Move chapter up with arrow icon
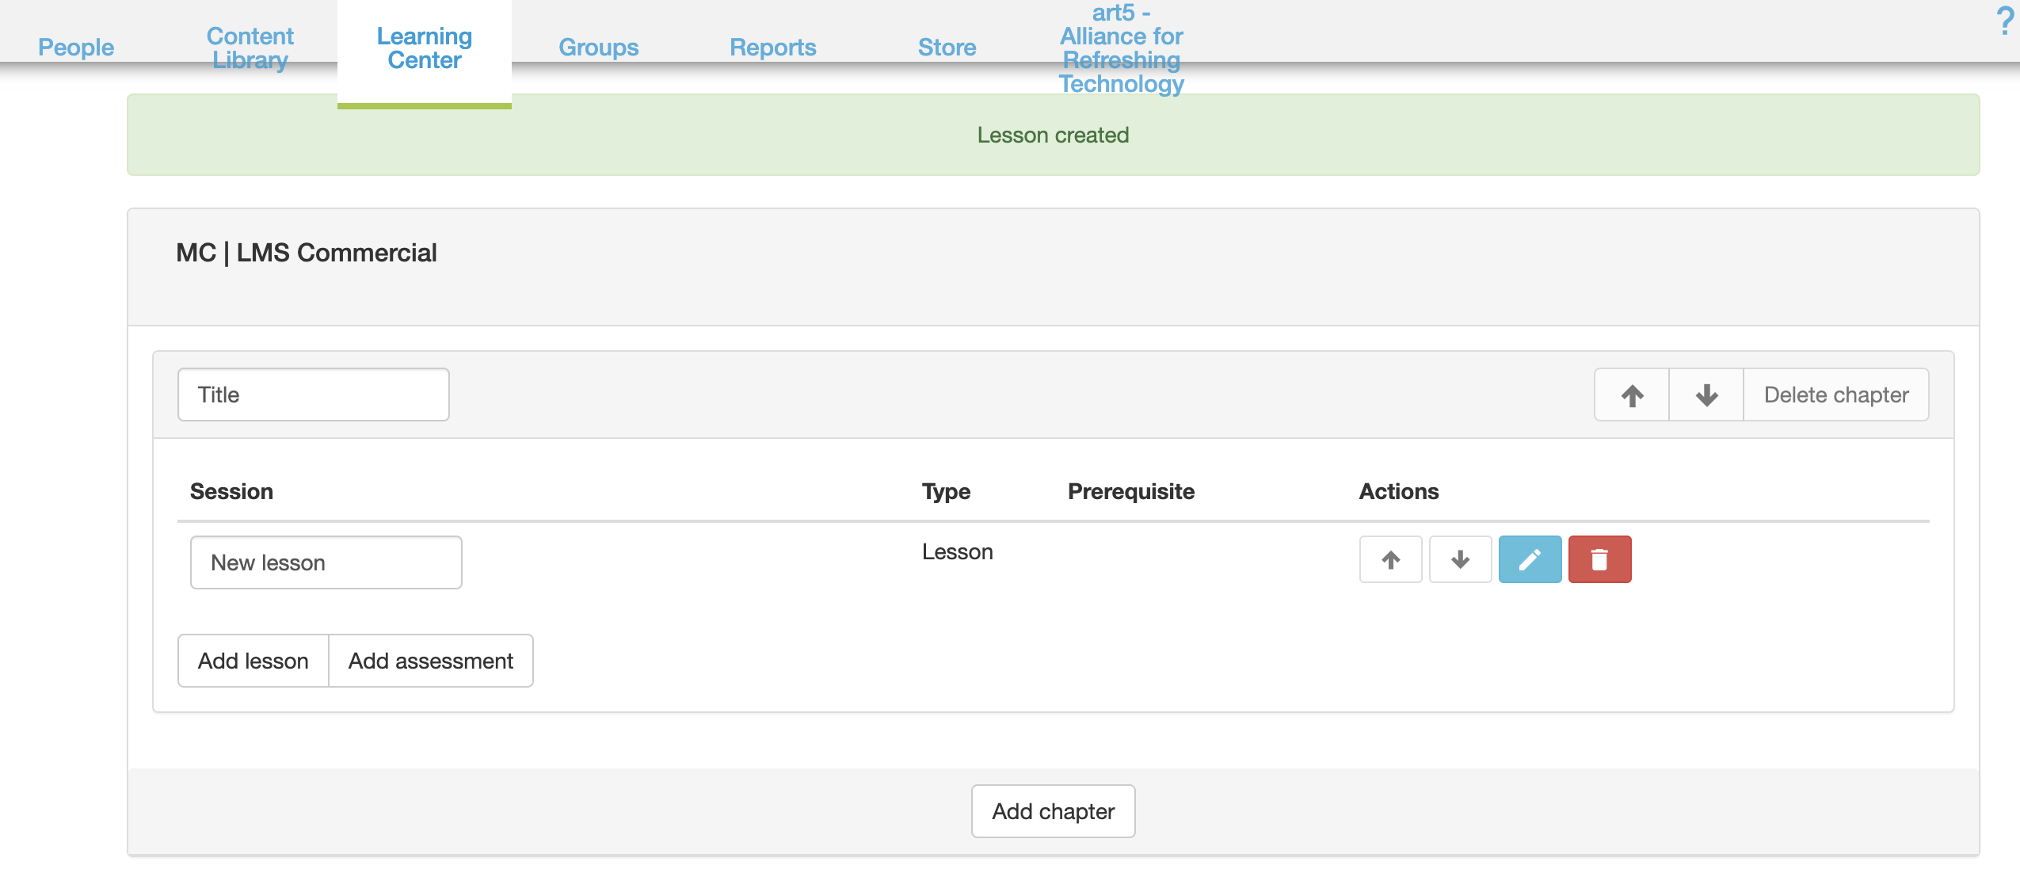 click(x=1631, y=395)
